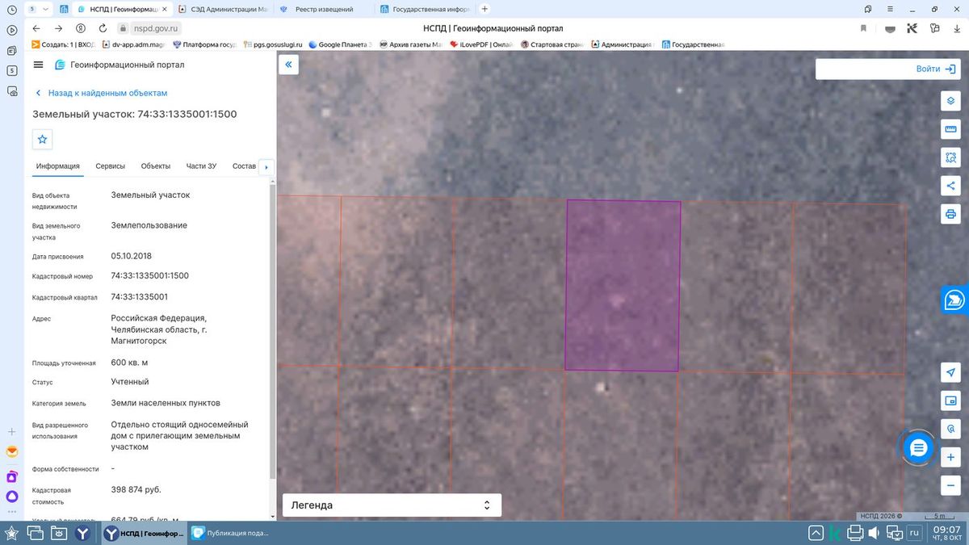Switch to the Сервисы tab
This screenshot has height=545, width=969.
coord(111,166)
